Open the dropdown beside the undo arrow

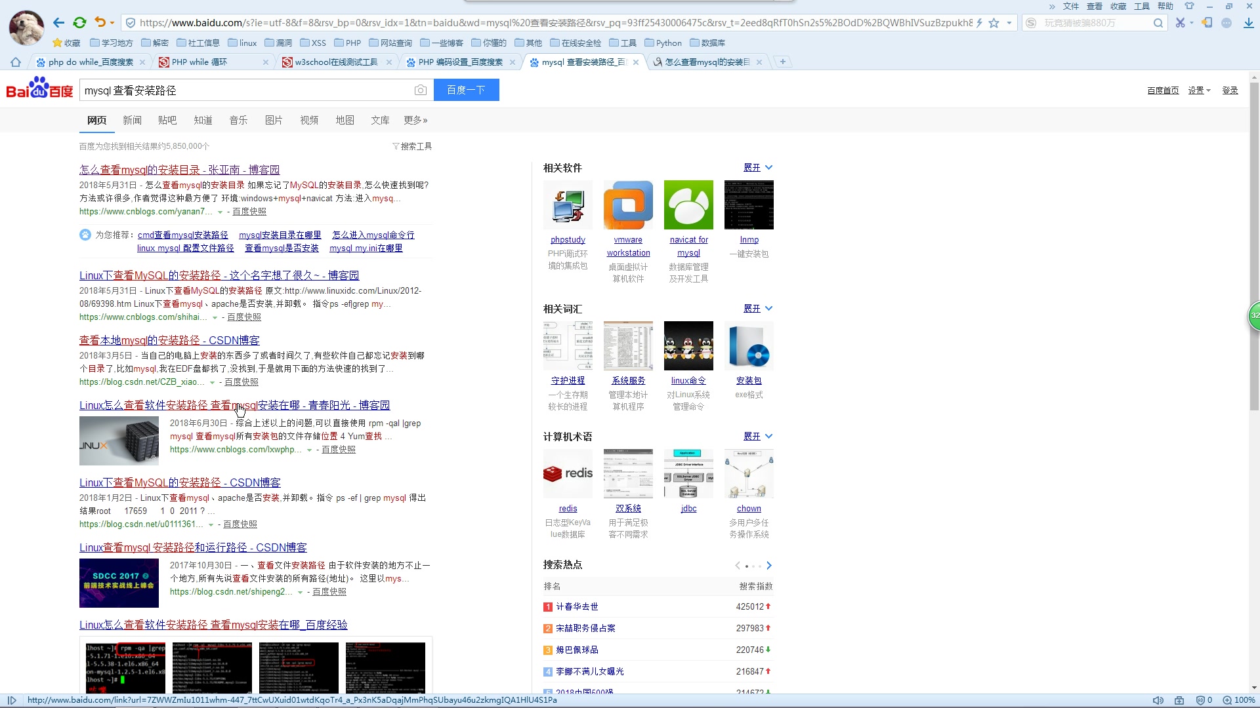112,23
